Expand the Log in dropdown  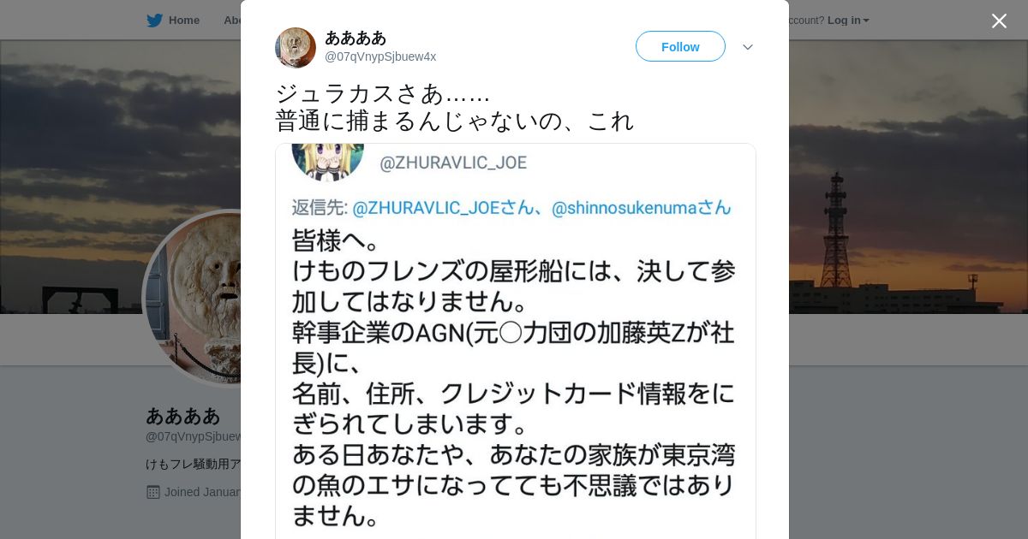(848, 21)
